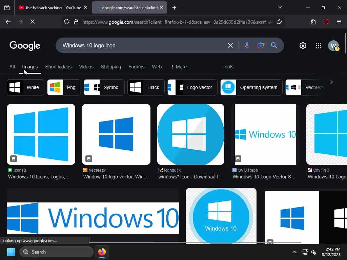The image size is (347, 260).
Task: Open the Google account avatar
Action: point(333,46)
